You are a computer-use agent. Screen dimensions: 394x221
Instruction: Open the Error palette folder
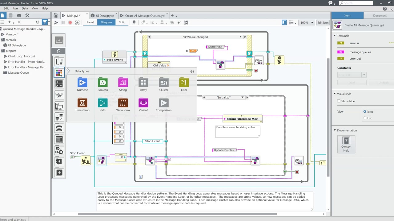184,85
